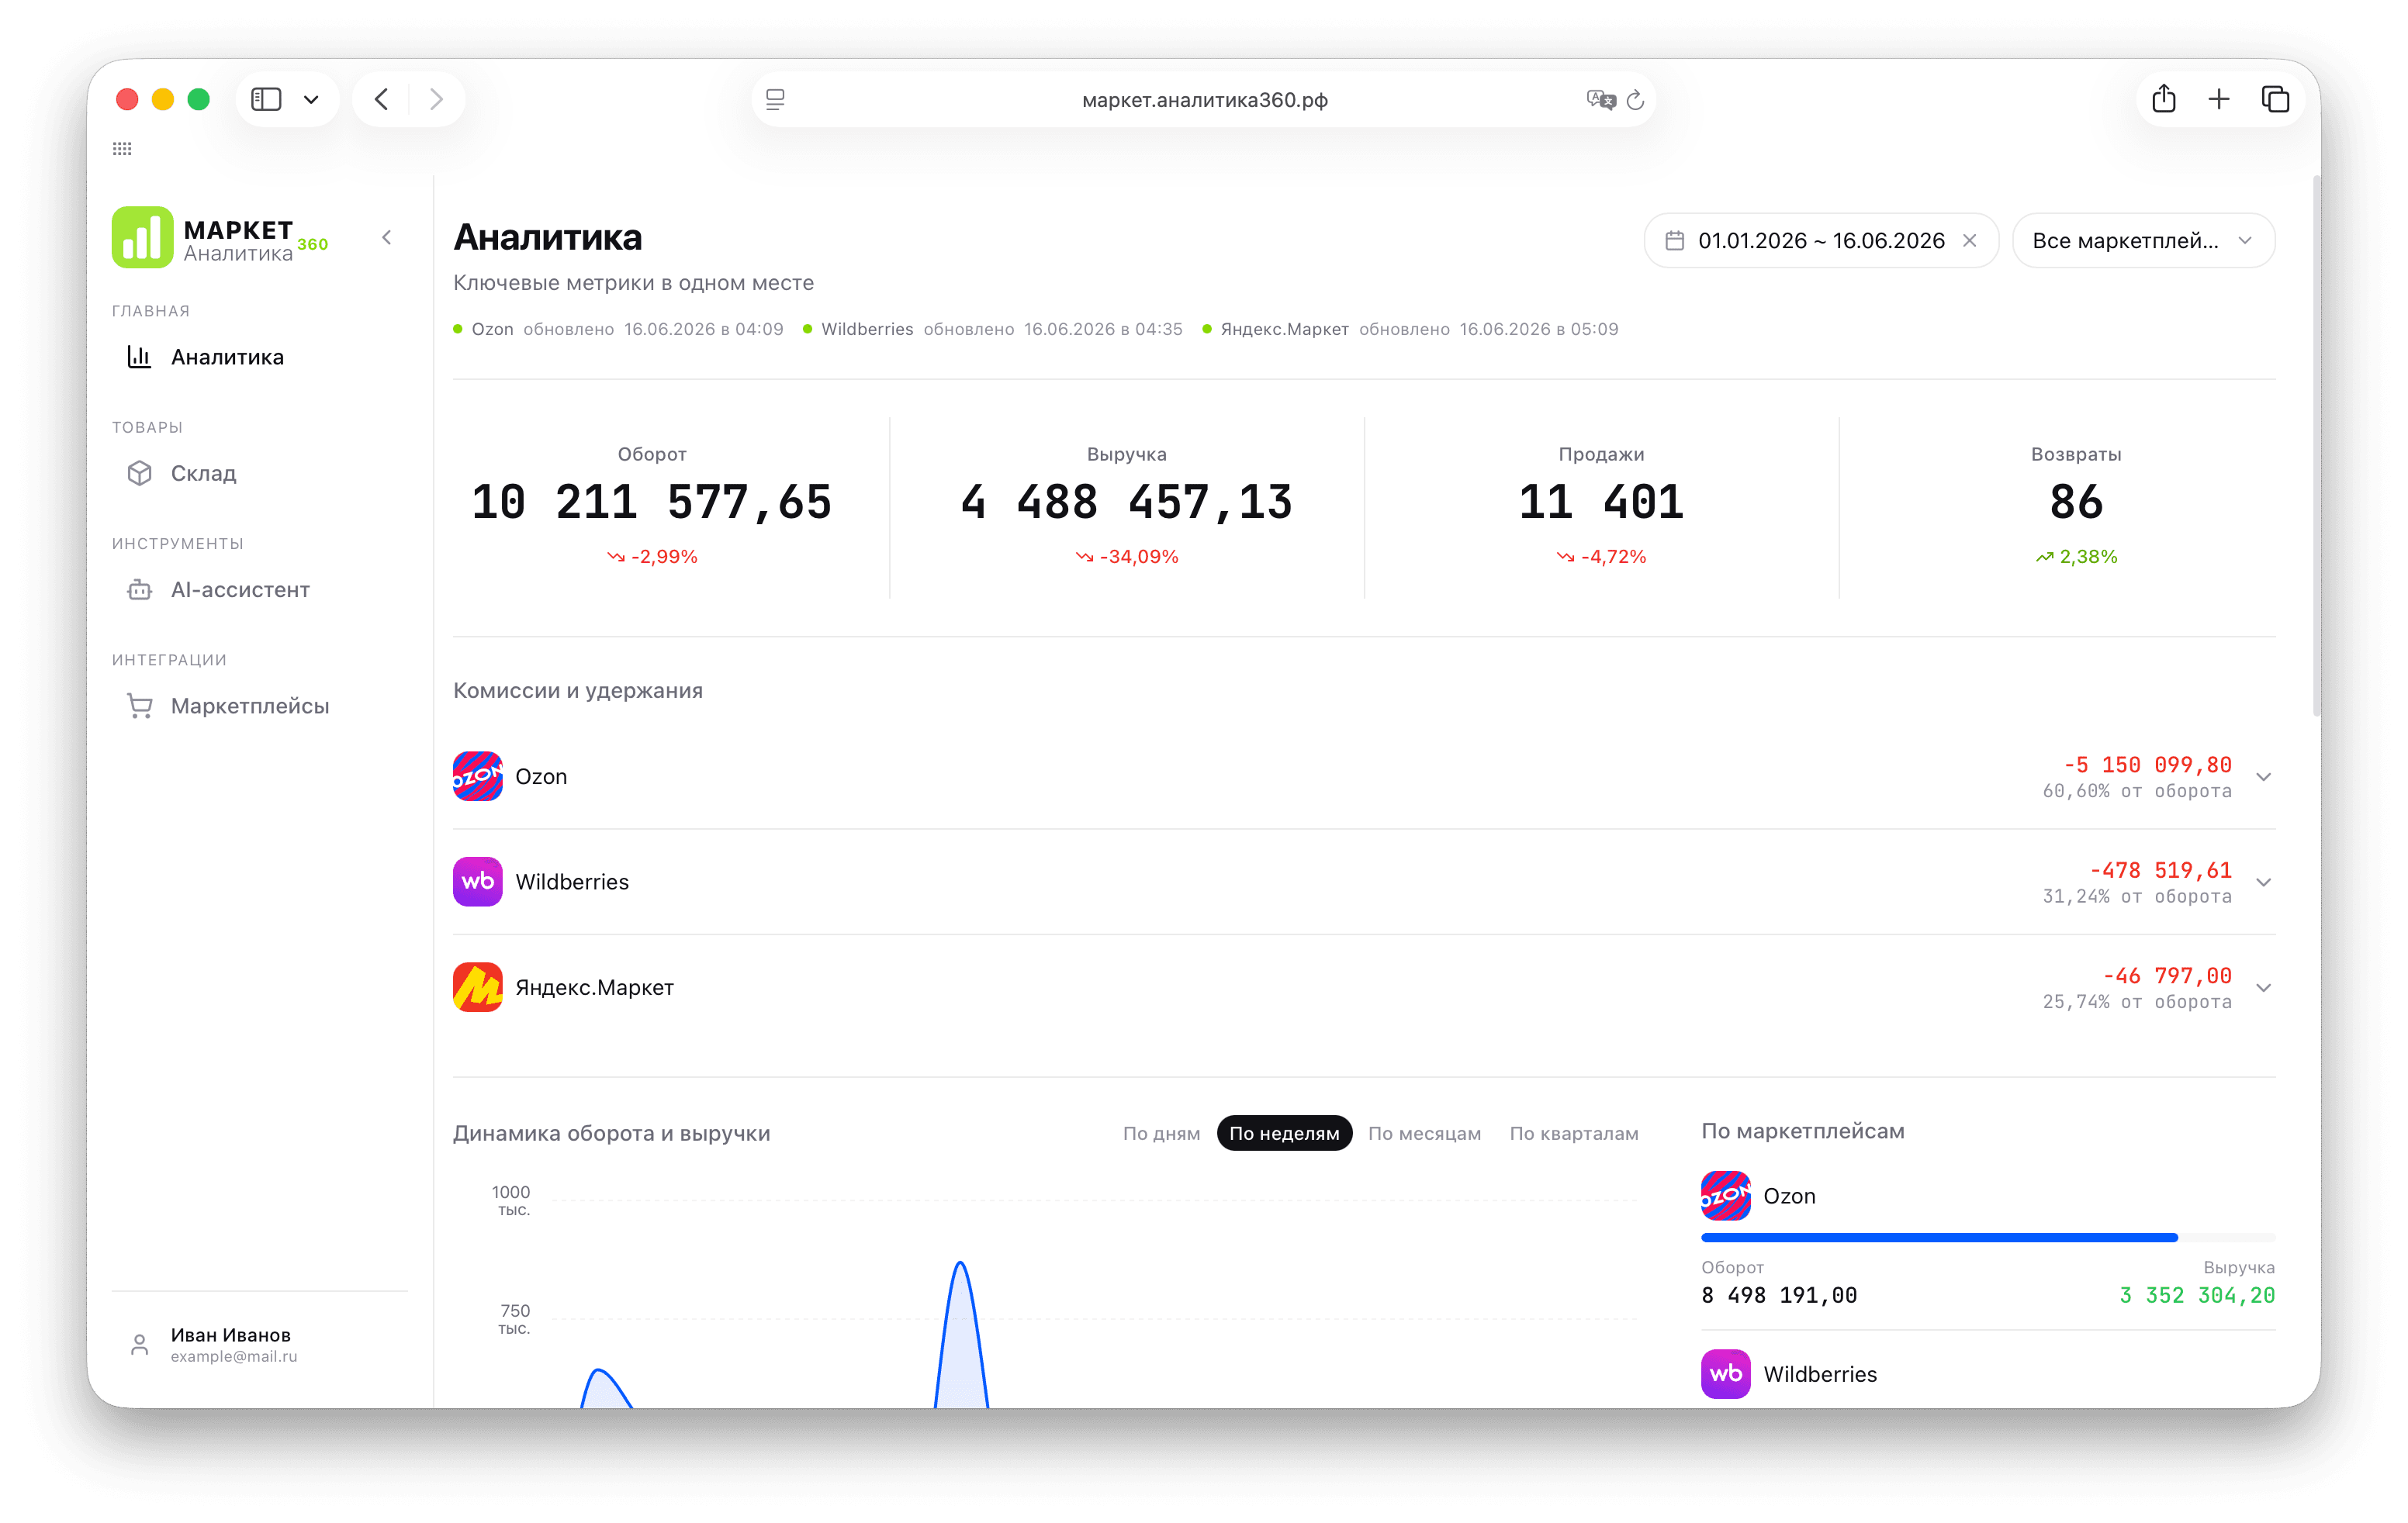Click the Оборот value 10 211 577,65
The width and height of the screenshot is (2408, 1523).
[x=651, y=501]
